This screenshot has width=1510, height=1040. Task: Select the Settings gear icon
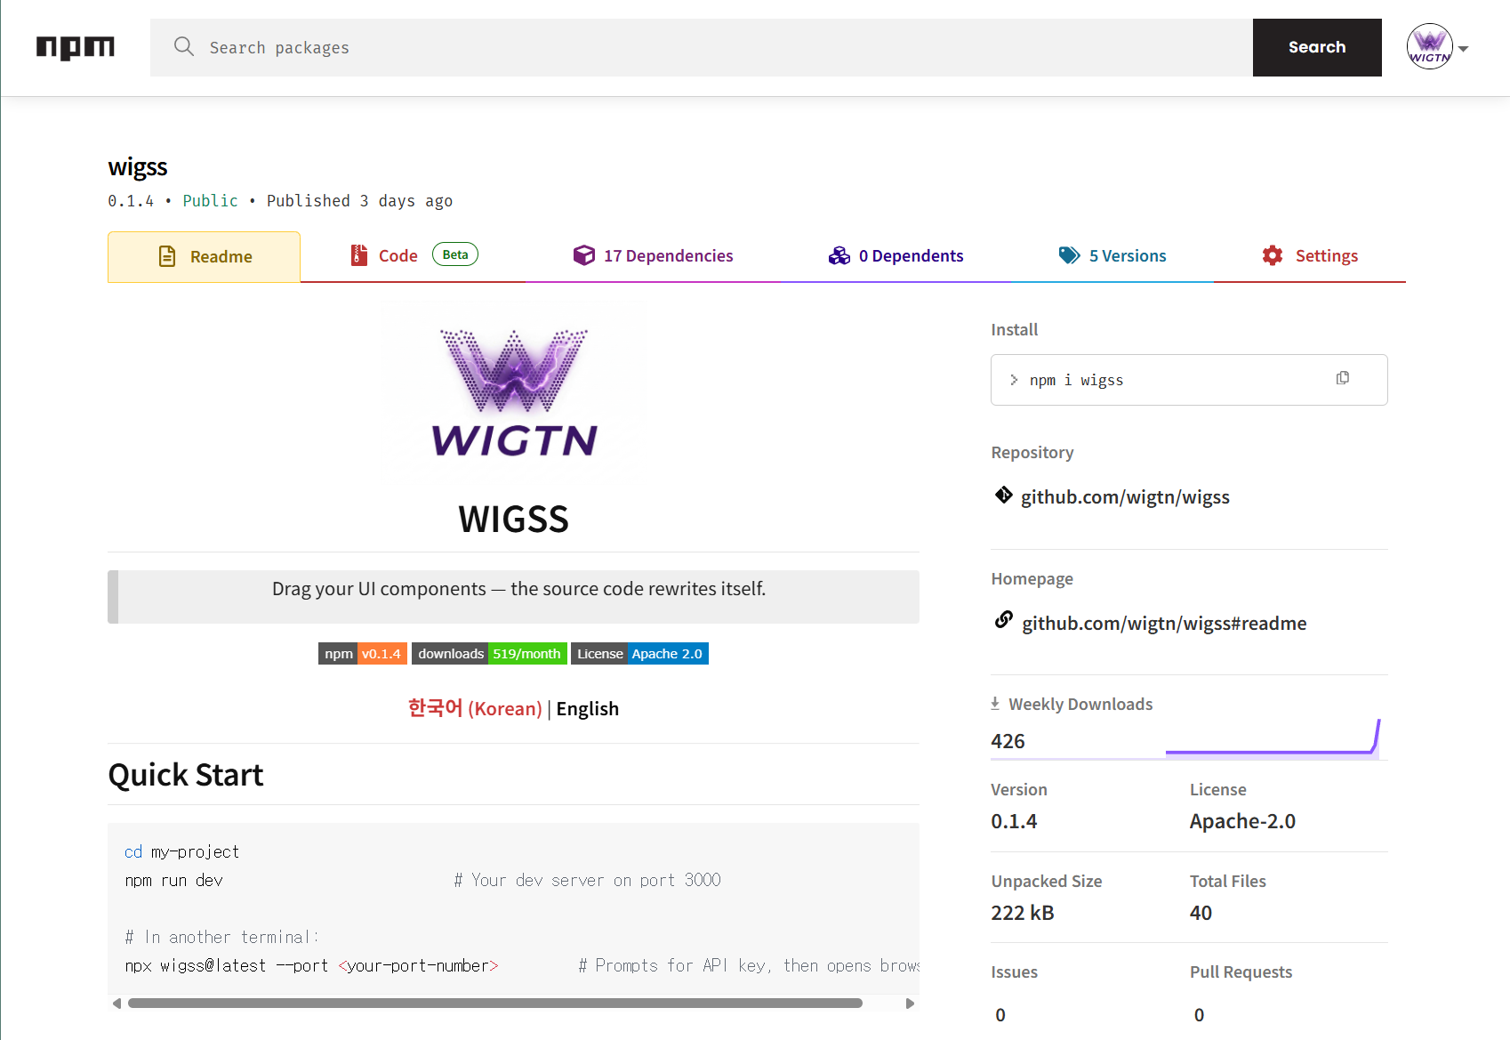[x=1273, y=255]
